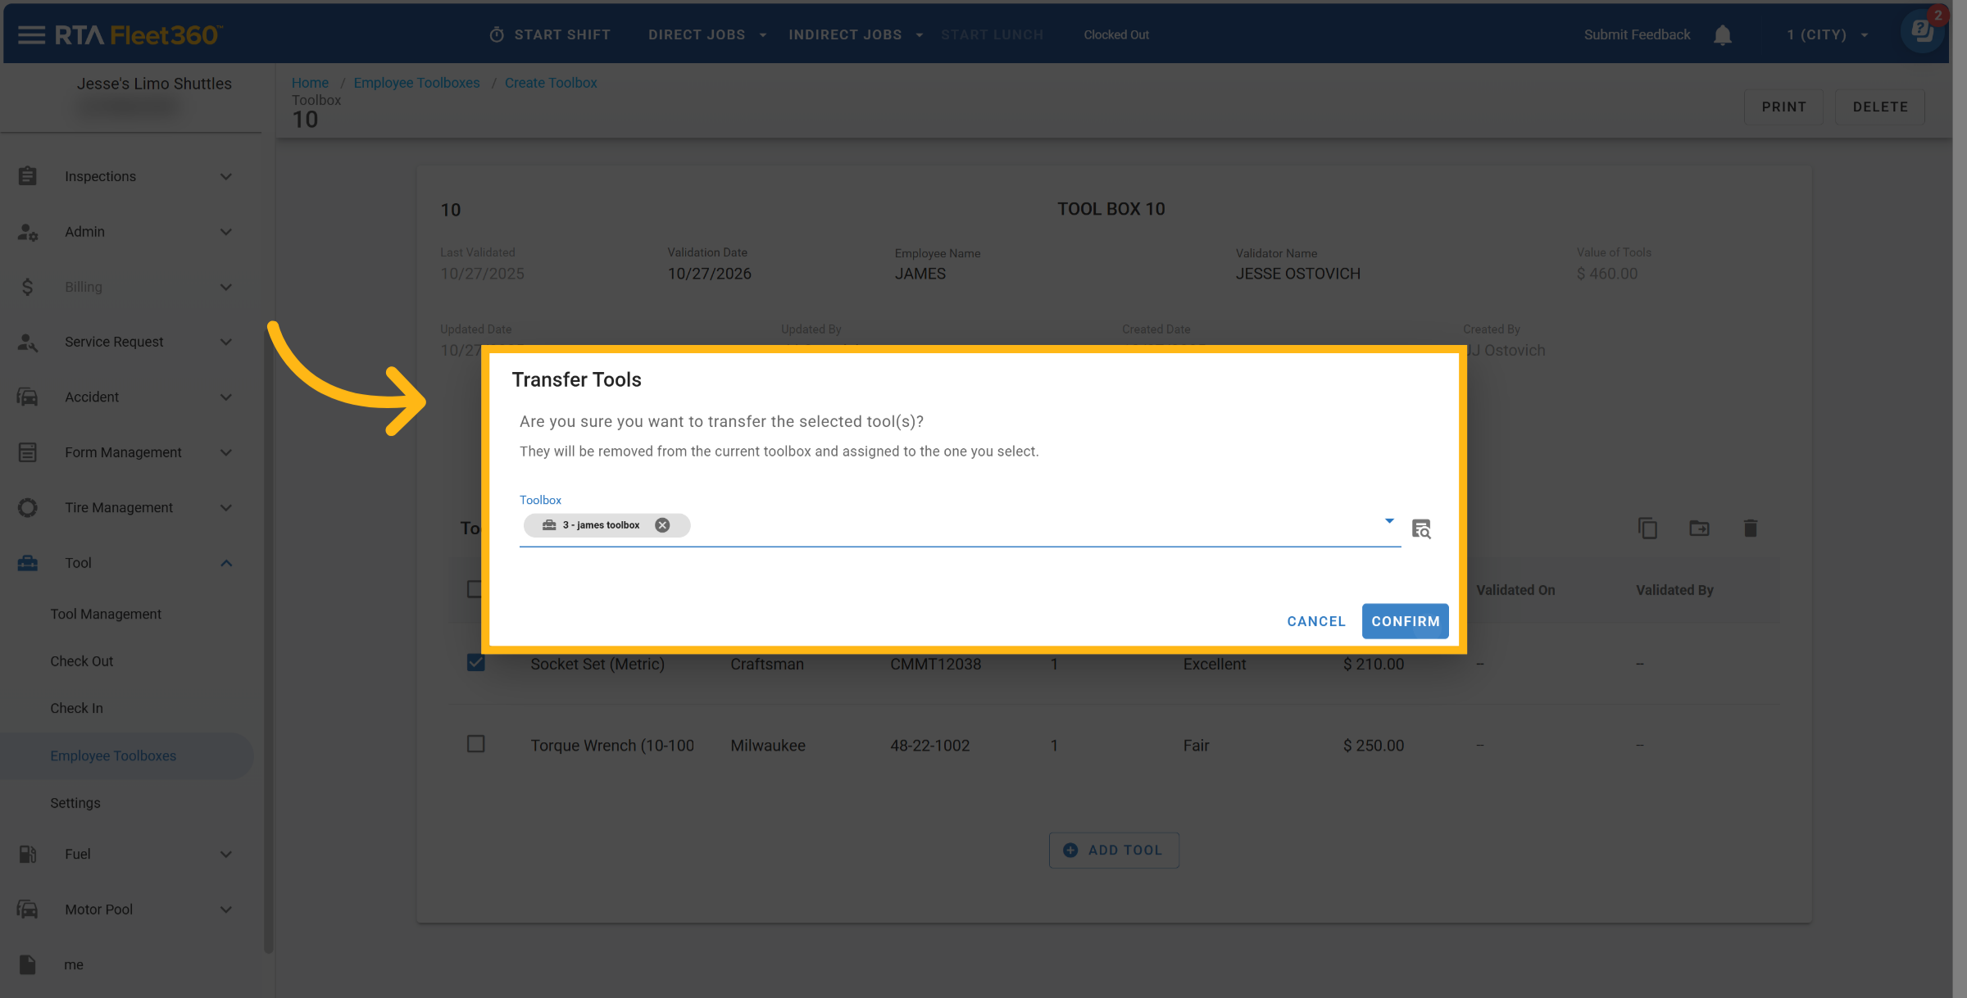Check the Torque Wrench row checkbox
Viewport: 1967px width, 998px height.
pyautogui.click(x=475, y=744)
